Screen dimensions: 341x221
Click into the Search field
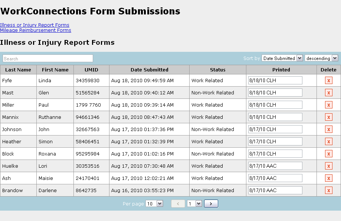[x=48, y=58]
